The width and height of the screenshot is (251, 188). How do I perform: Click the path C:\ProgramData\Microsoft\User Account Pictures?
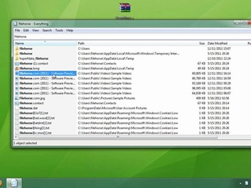112,108
